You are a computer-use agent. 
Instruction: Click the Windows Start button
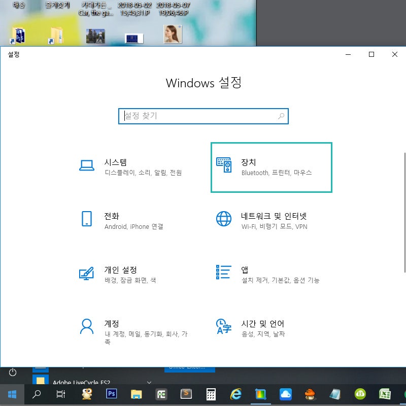tap(12, 394)
